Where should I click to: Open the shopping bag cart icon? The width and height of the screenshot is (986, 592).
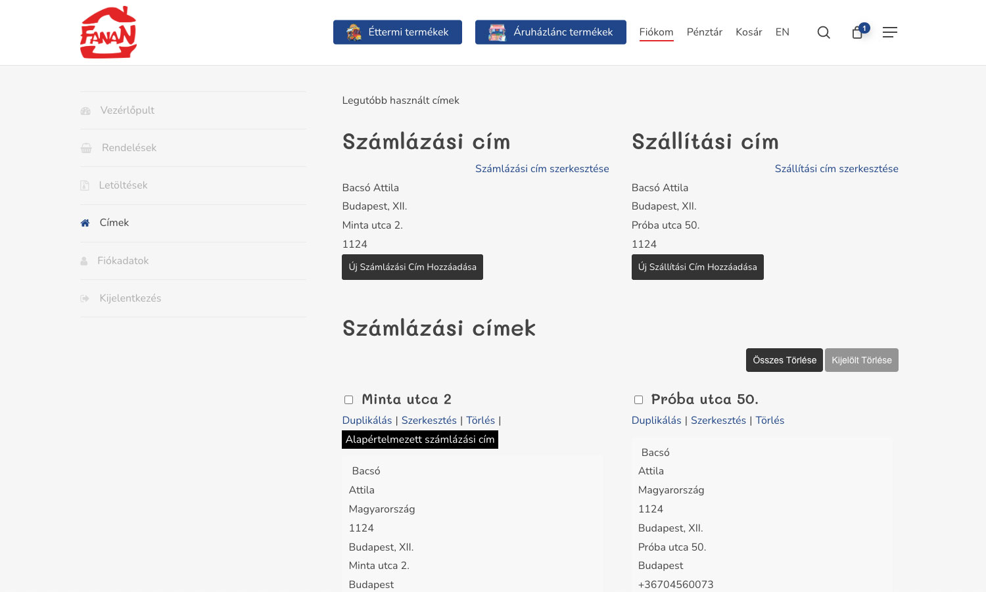[857, 32]
